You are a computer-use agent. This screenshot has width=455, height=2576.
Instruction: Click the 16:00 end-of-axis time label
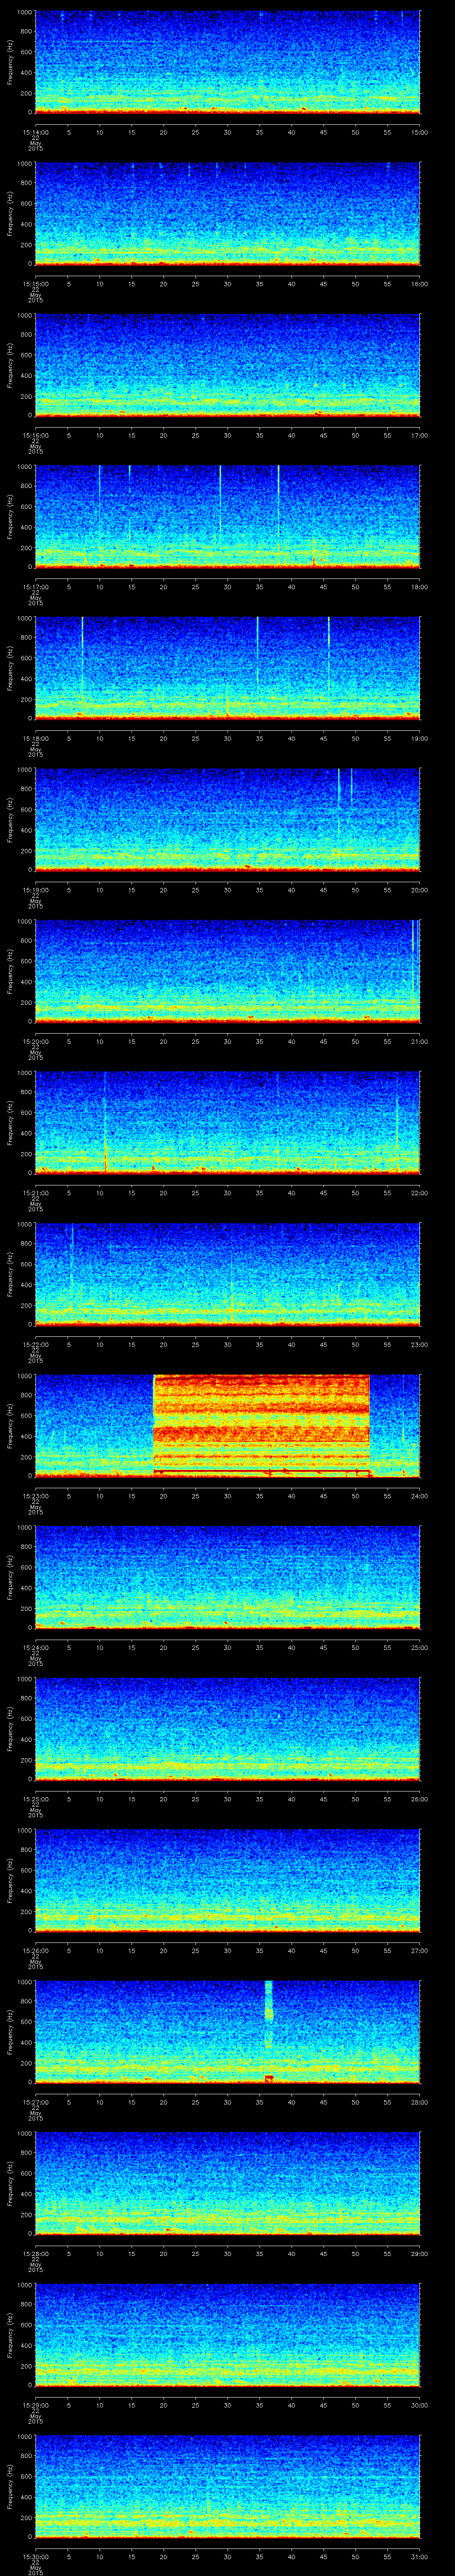(x=419, y=284)
